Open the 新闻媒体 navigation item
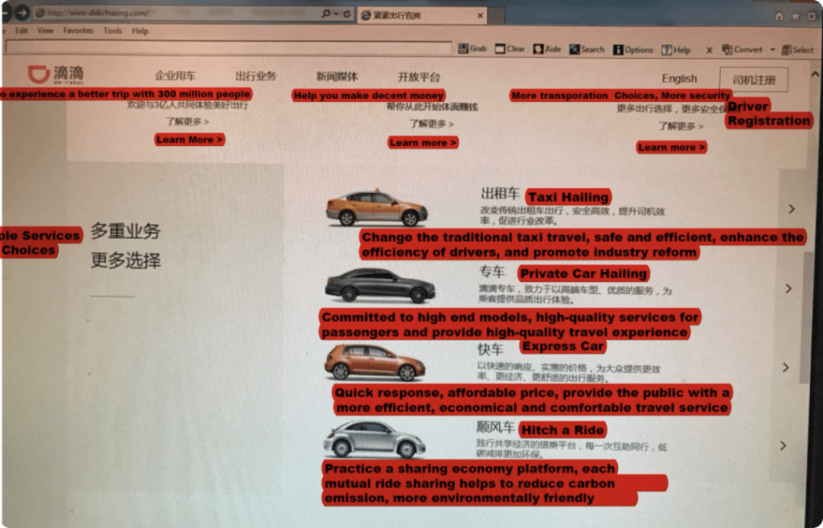Screen dimensions: 823x528 (x=337, y=76)
